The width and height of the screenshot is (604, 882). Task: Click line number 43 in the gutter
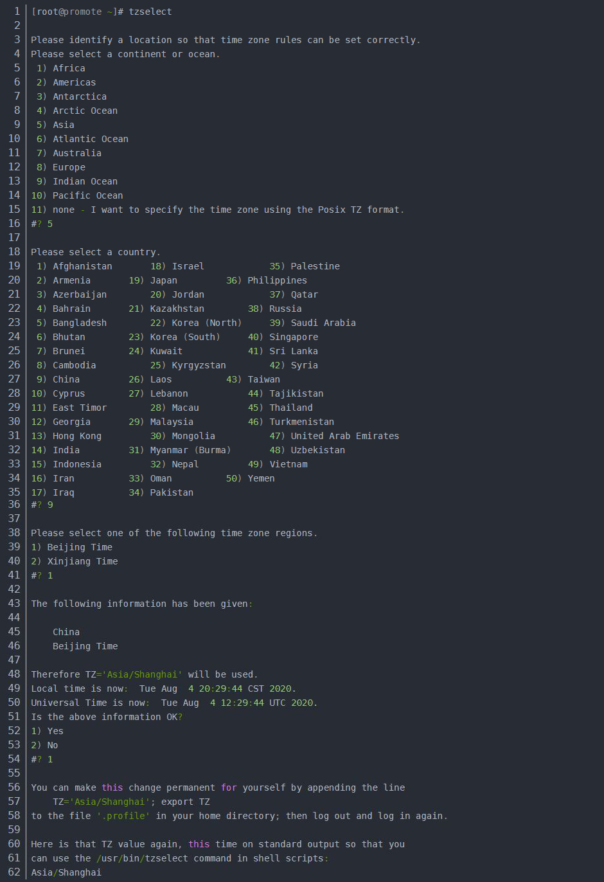click(x=14, y=604)
